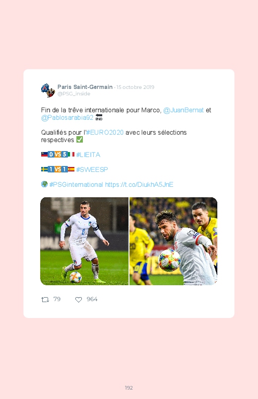Open the @Pablosarabia92 mention
This screenshot has width=258, height=399.
click(67, 118)
